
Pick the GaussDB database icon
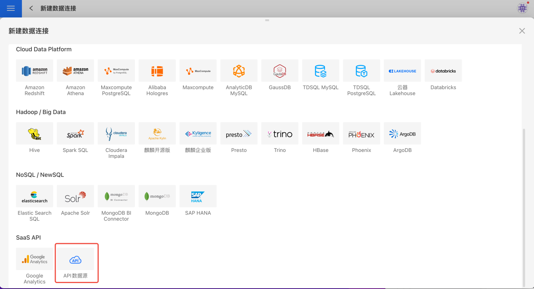pyautogui.click(x=280, y=71)
